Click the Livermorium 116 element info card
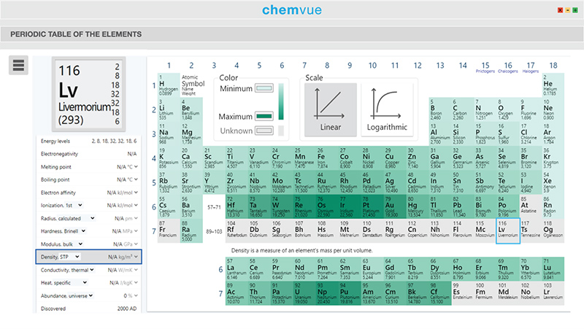This screenshot has height=329, width=584. [88, 95]
